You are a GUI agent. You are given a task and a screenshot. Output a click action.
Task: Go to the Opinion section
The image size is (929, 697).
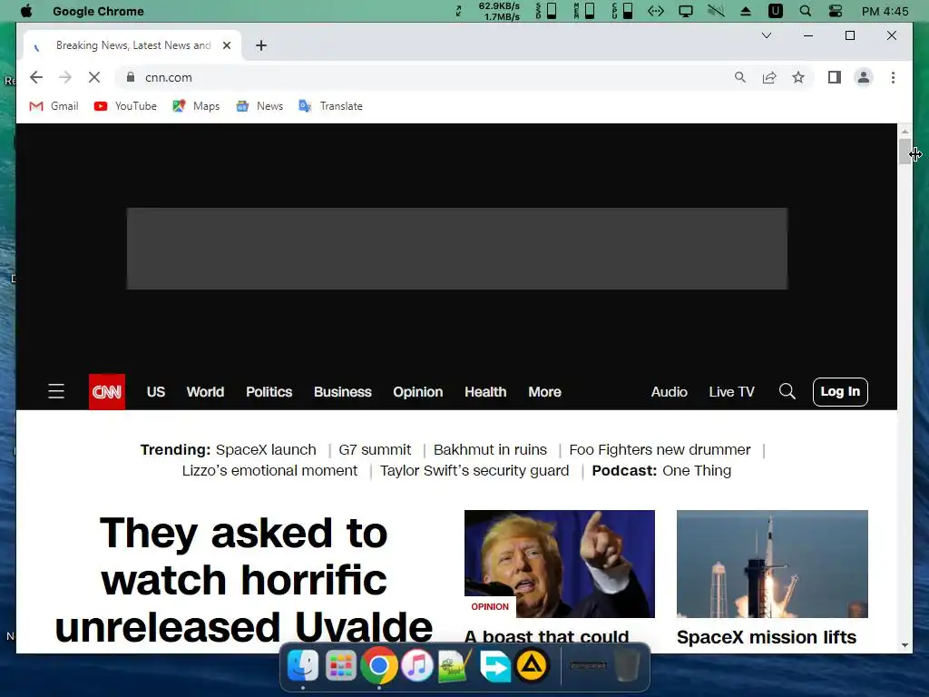pyautogui.click(x=417, y=392)
